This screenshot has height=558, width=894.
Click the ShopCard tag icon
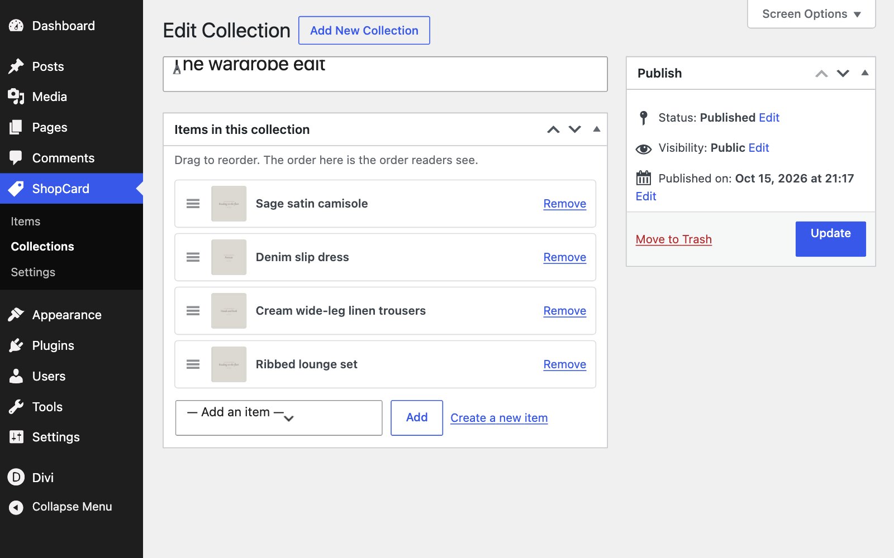pos(16,189)
